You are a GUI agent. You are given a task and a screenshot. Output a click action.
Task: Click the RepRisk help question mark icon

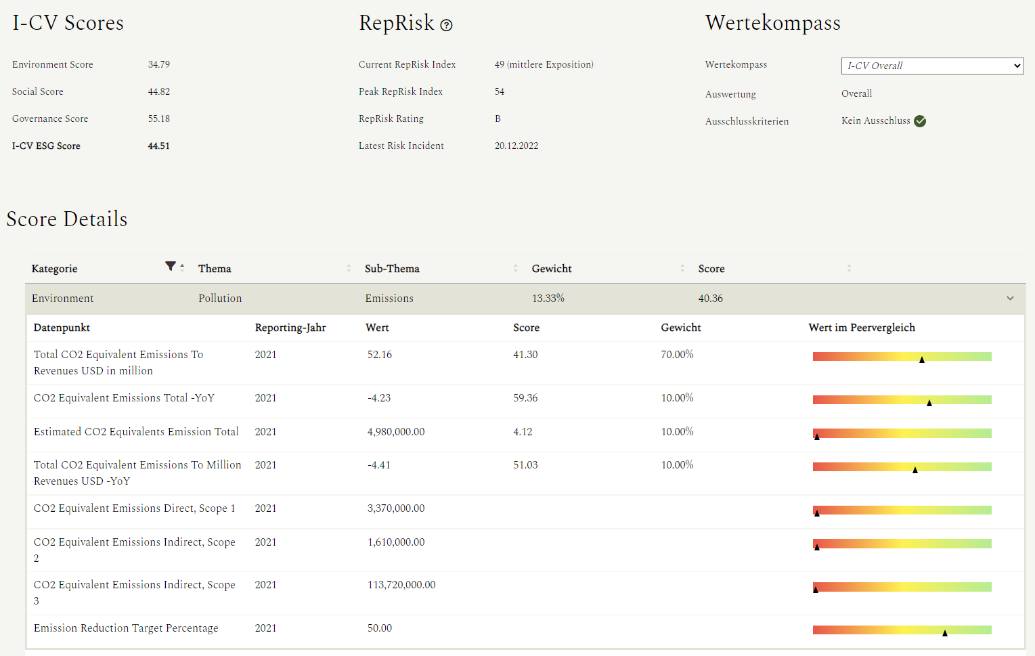click(x=446, y=26)
